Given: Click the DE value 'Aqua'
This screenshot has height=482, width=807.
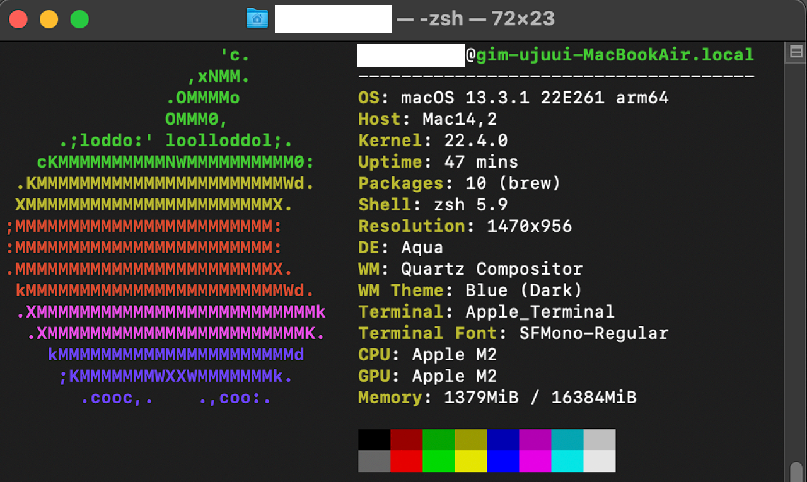Looking at the screenshot, I should pyautogui.click(x=422, y=248).
